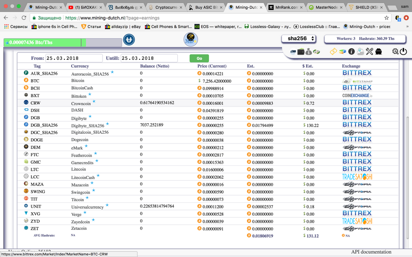Click the Price (Current) column header
The width and height of the screenshot is (412, 257).
(x=212, y=66)
